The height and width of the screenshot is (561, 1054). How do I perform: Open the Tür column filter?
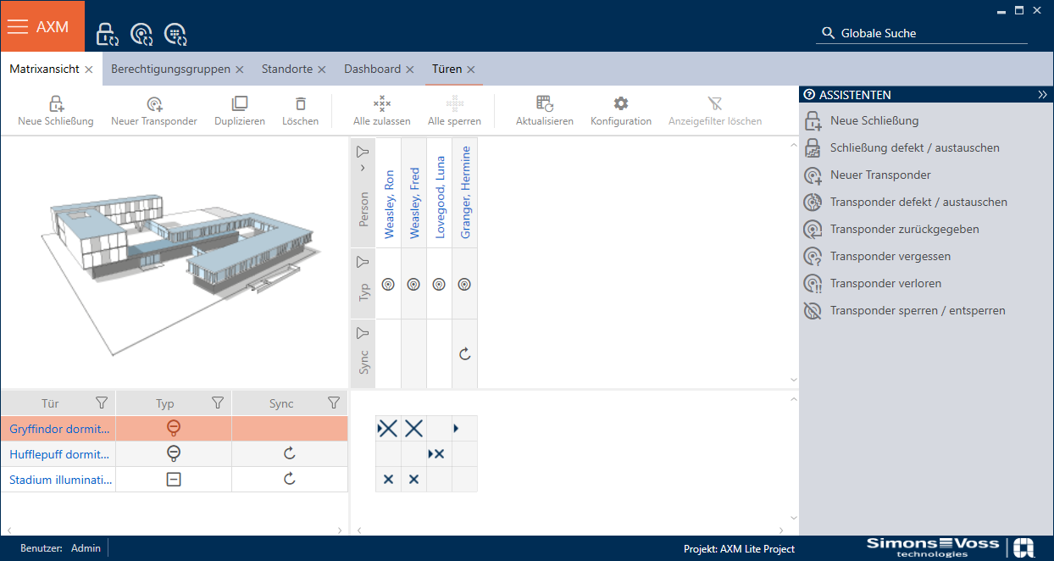(102, 403)
